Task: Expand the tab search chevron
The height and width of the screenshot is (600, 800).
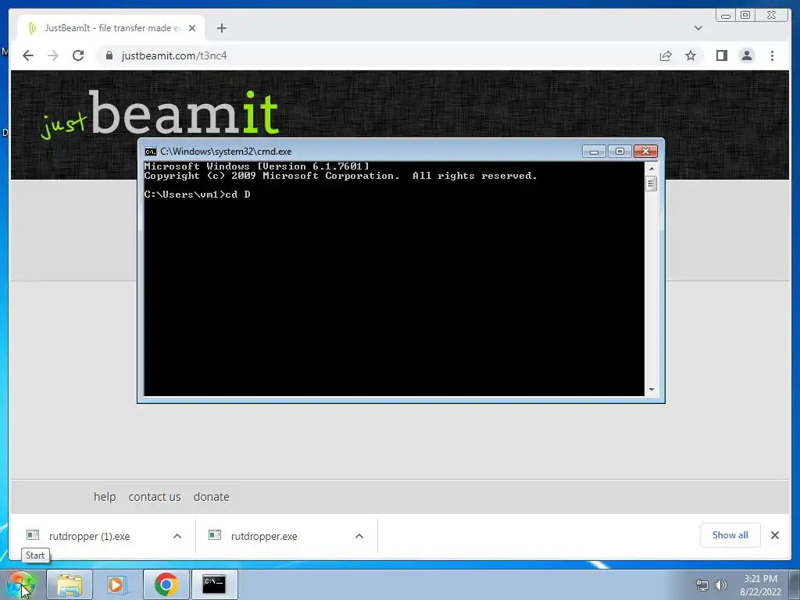Action: coord(698,28)
